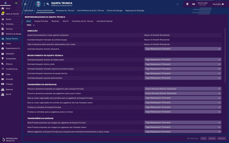Open dropdown for Contratar/despedir director desportivo
The image size is (229, 143).
pos(183,49)
